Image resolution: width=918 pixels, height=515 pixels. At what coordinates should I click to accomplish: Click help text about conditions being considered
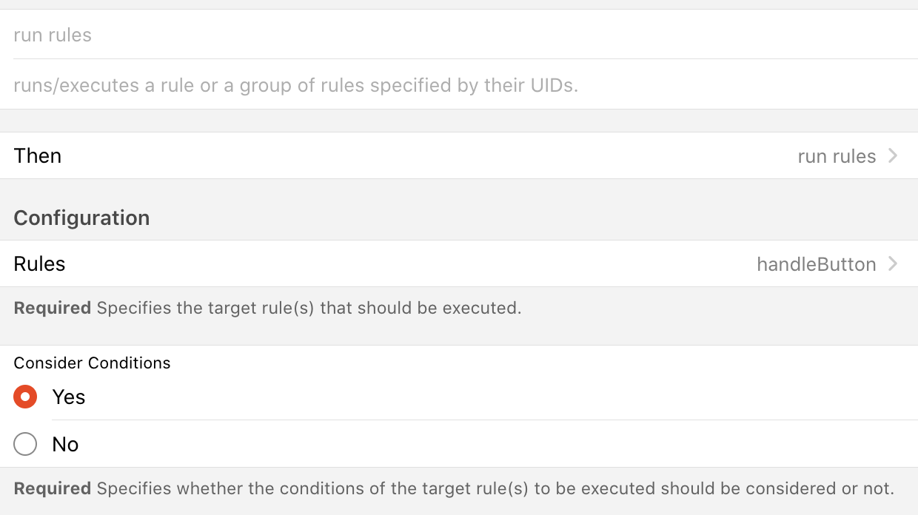(495, 488)
